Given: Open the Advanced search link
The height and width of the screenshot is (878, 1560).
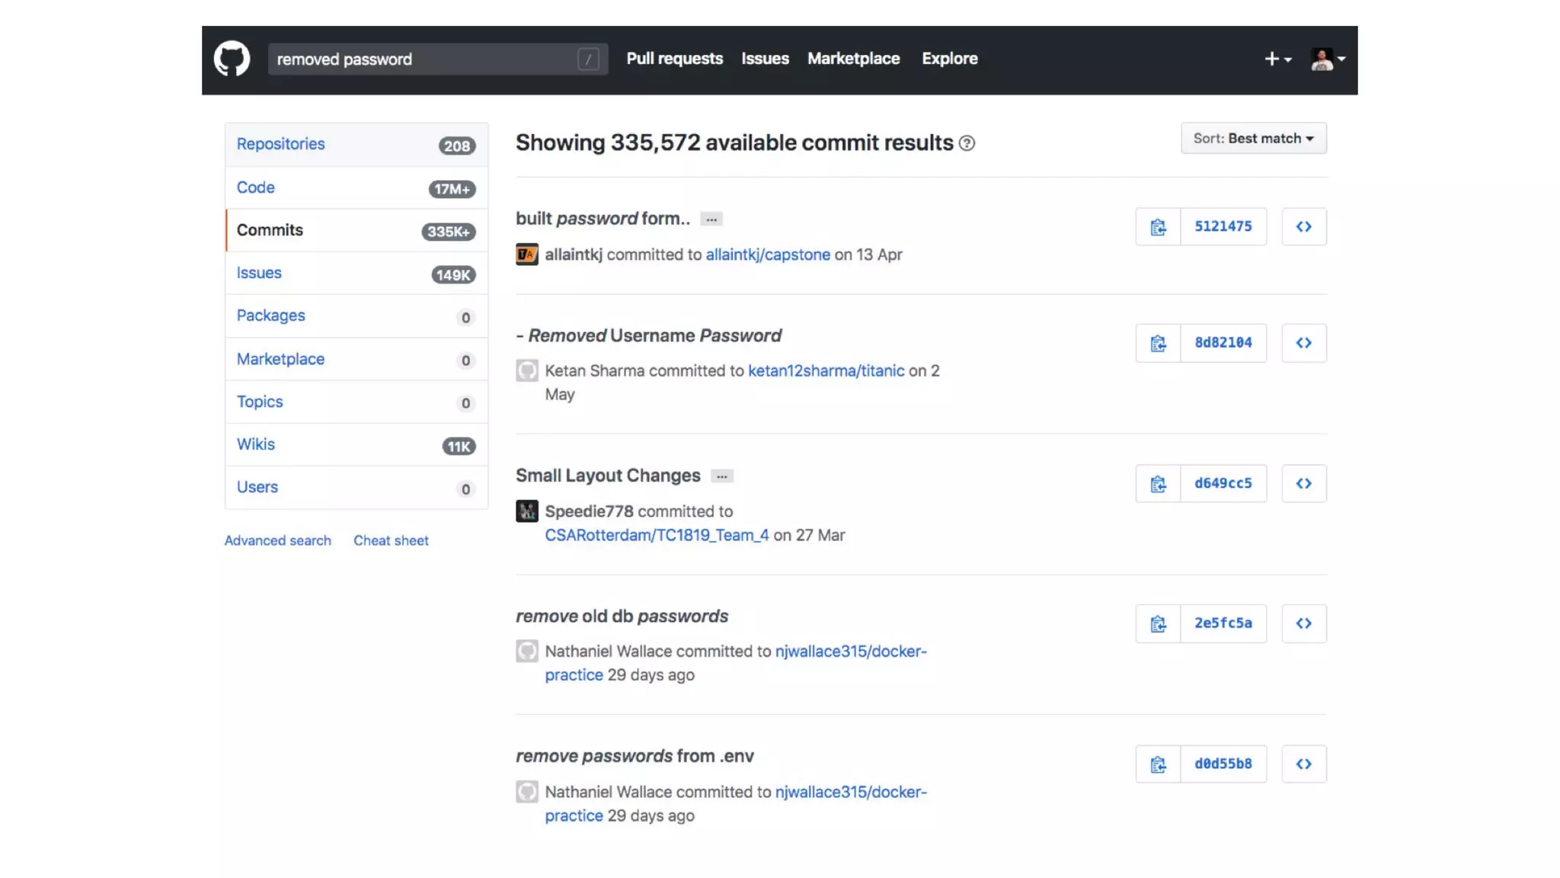Looking at the screenshot, I should (x=277, y=540).
